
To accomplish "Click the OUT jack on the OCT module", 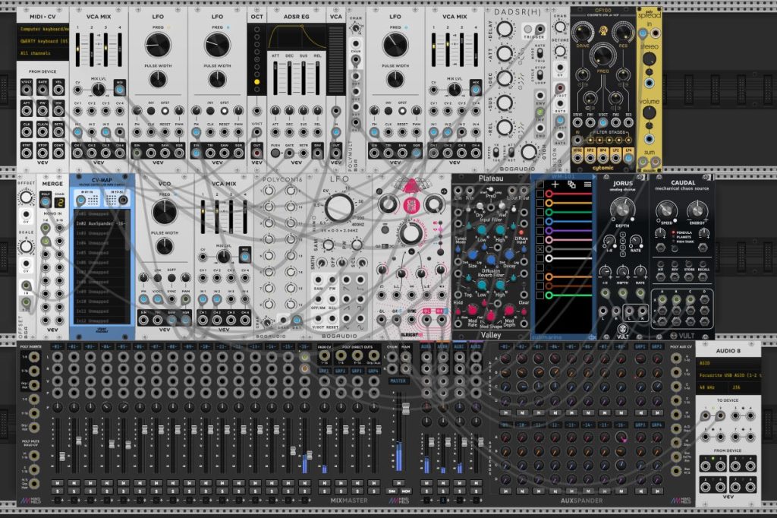I will point(256,153).
